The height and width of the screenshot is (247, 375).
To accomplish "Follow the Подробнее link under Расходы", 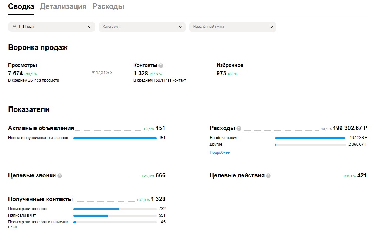I will tap(219, 152).
